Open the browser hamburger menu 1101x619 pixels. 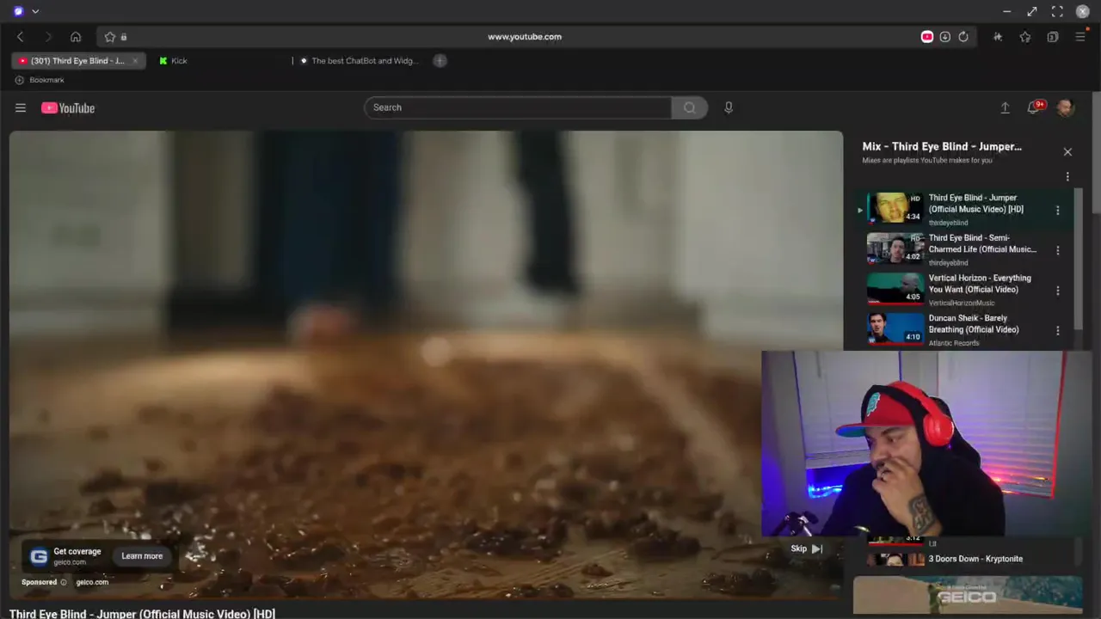pyautogui.click(x=1080, y=37)
